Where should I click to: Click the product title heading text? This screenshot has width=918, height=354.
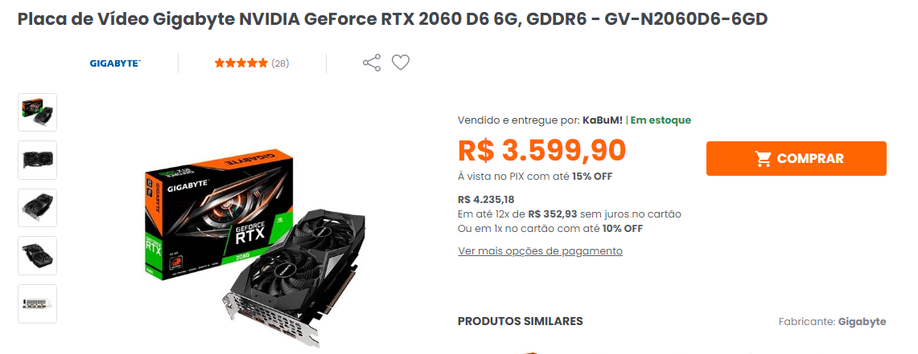(393, 19)
